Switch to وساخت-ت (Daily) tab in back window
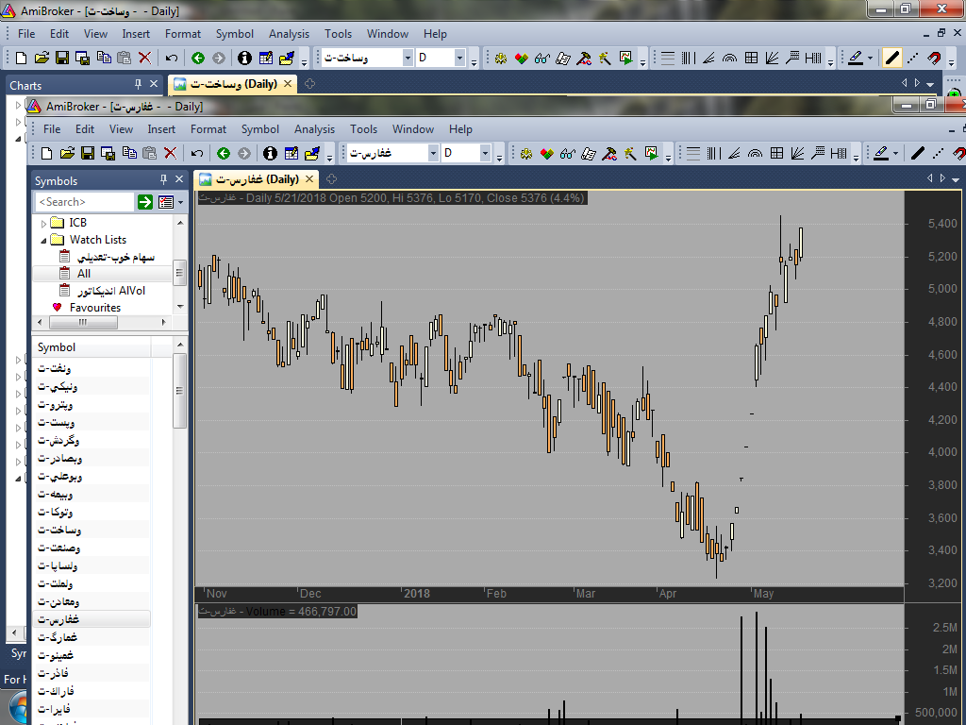The height and width of the screenshot is (725, 966). point(234,84)
